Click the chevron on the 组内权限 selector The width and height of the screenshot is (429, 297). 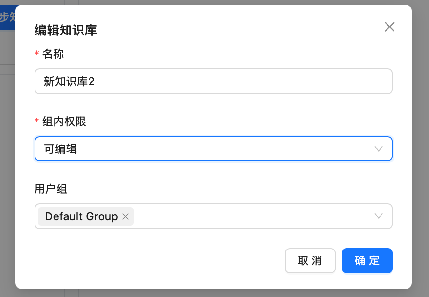point(379,149)
